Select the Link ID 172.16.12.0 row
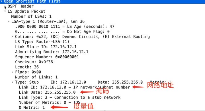 [74, 87]
